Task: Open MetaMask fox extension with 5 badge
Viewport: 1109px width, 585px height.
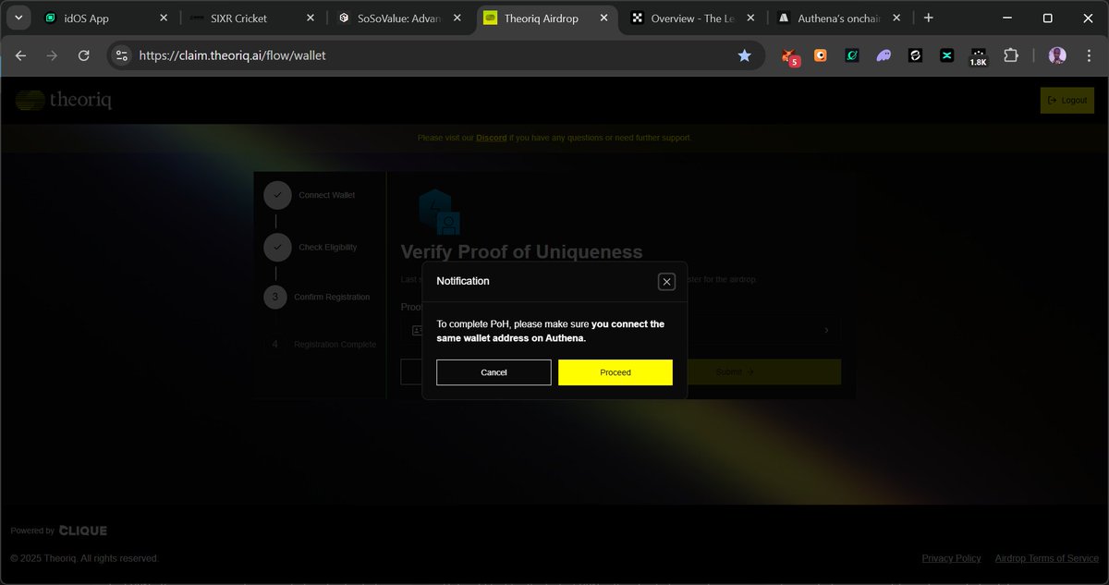Action: [x=788, y=56]
